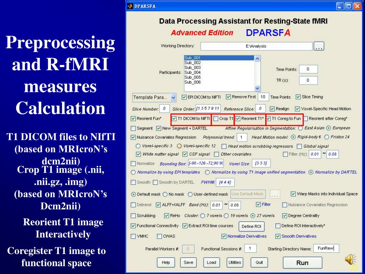This screenshot has height=274, width=365.
Task: Click the slide's speaker audio icon
Action: tap(350, 259)
